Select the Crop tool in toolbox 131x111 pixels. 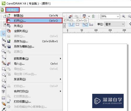point(3,45)
